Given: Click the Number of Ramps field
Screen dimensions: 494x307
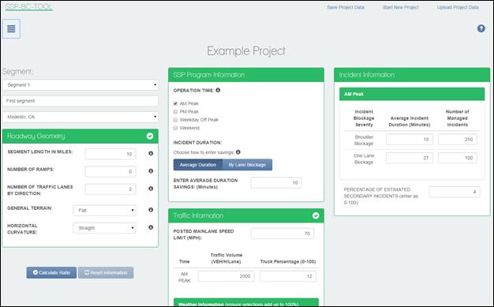Looking at the screenshot, I should tap(110, 172).
